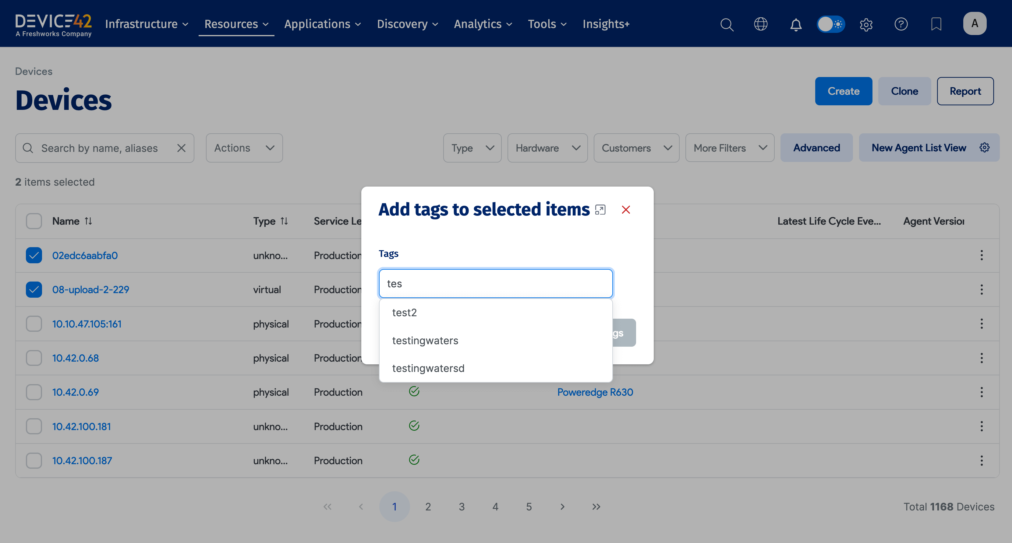The height and width of the screenshot is (543, 1012).
Task: Expand the Actions dropdown
Action: tap(244, 148)
